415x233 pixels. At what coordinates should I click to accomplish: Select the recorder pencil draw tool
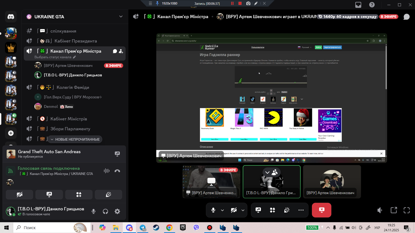[256, 3]
